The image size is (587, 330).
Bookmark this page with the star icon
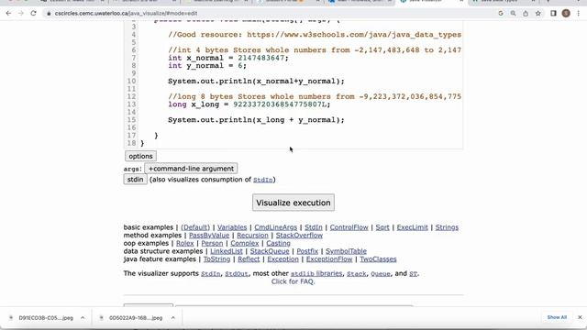pyautogui.click(x=538, y=14)
